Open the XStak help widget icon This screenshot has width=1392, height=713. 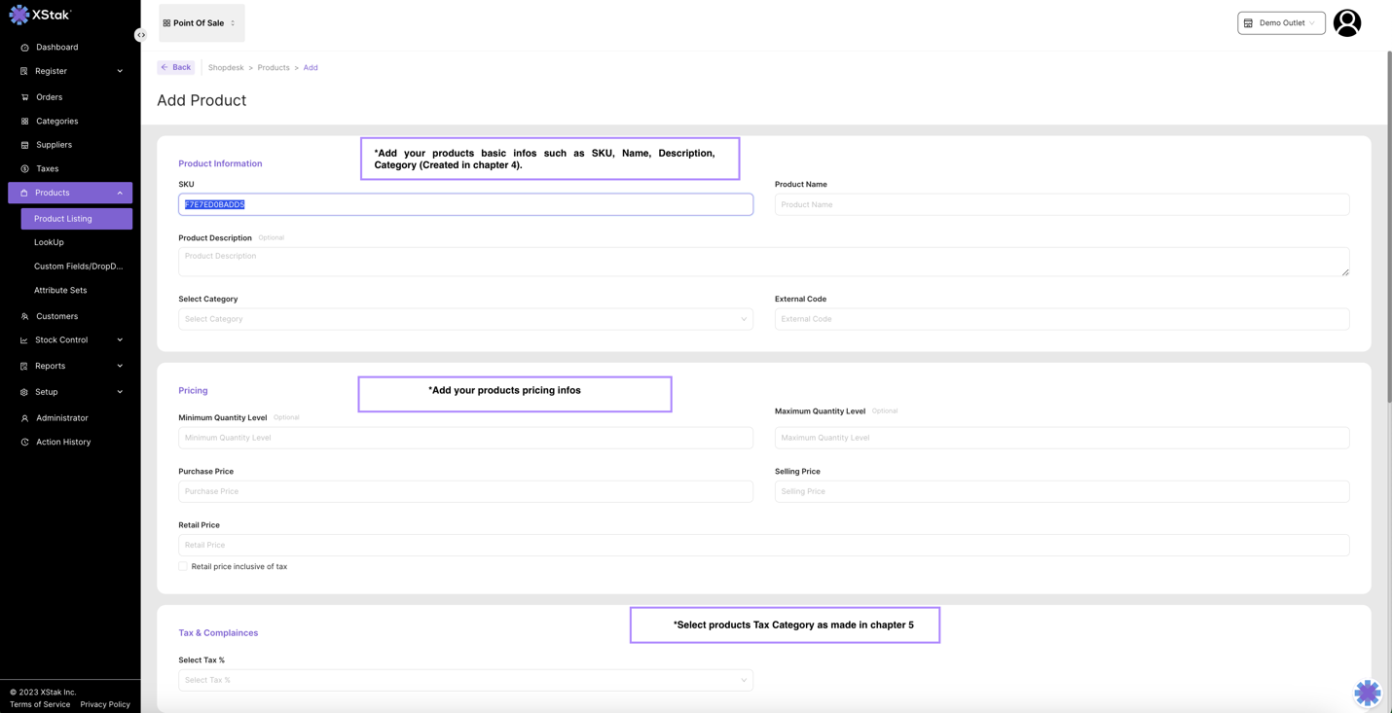[x=1367, y=692]
